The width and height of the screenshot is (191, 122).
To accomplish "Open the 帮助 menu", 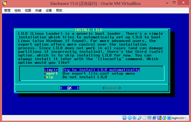I will tap(59, 10).
